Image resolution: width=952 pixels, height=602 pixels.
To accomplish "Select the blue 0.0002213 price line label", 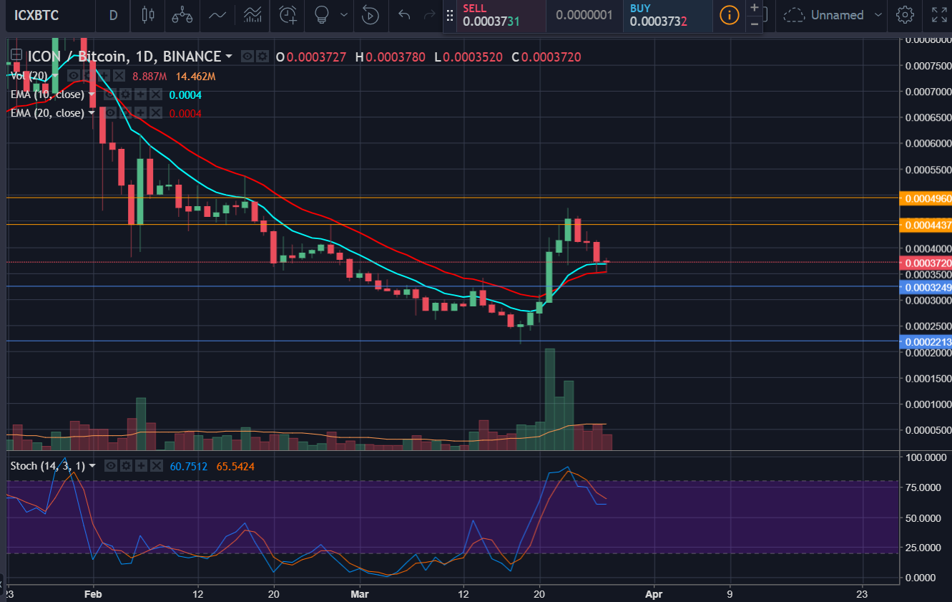I will pyautogui.click(x=926, y=342).
